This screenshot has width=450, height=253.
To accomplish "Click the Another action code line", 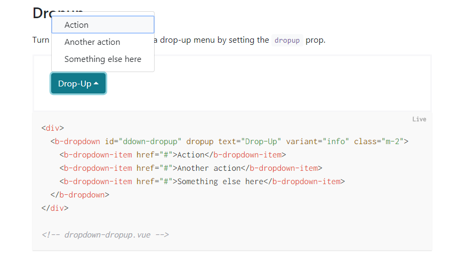I will 191,168.
